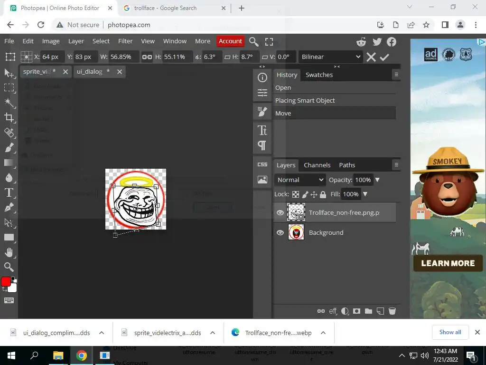Screen dimensions: 486x365
Task: Click the red Account button
Action: (x=230, y=41)
